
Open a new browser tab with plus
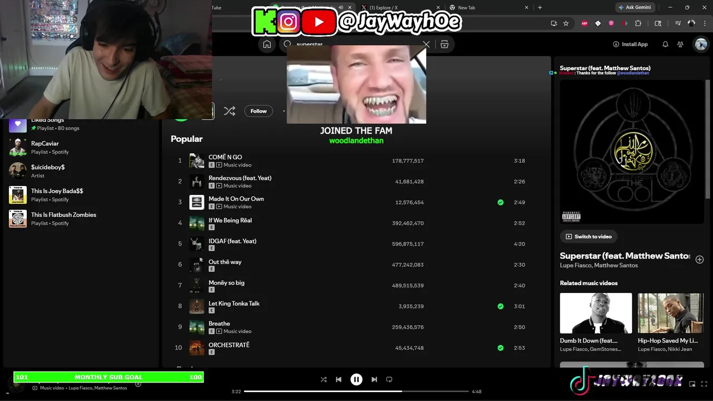pyautogui.click(x=540, y=8)
